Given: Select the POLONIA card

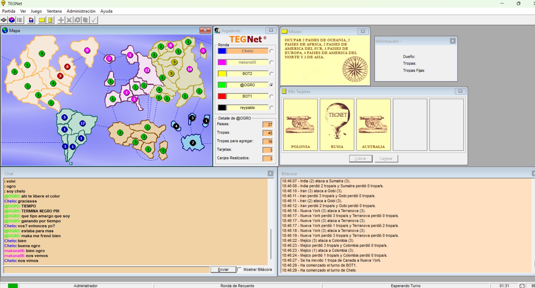Looking at the screenshot, I should 300,124.
